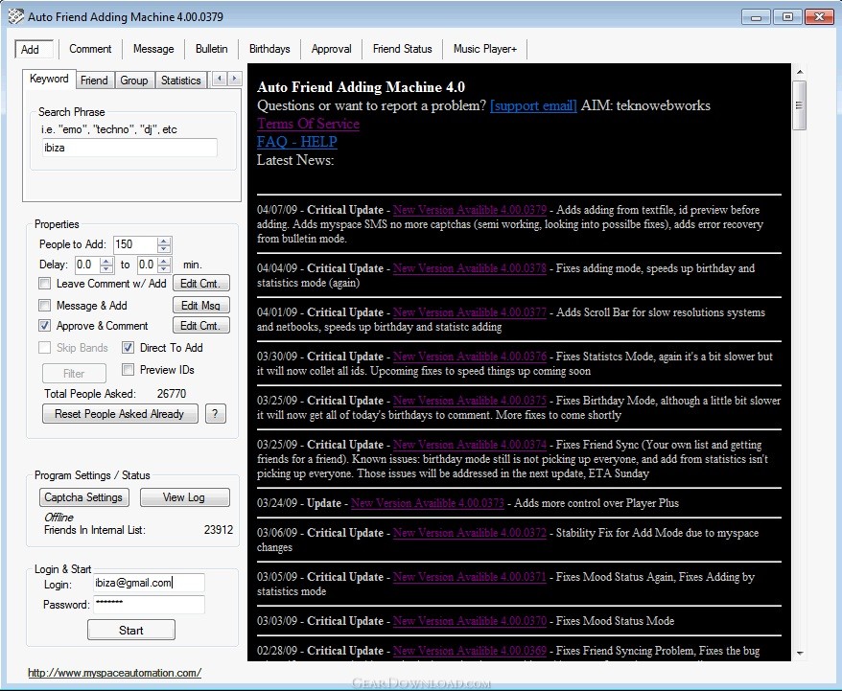Viewport: 842px width, 691px height.
Task: Open the Friend Status tab
Action: (x=402, y=49)
